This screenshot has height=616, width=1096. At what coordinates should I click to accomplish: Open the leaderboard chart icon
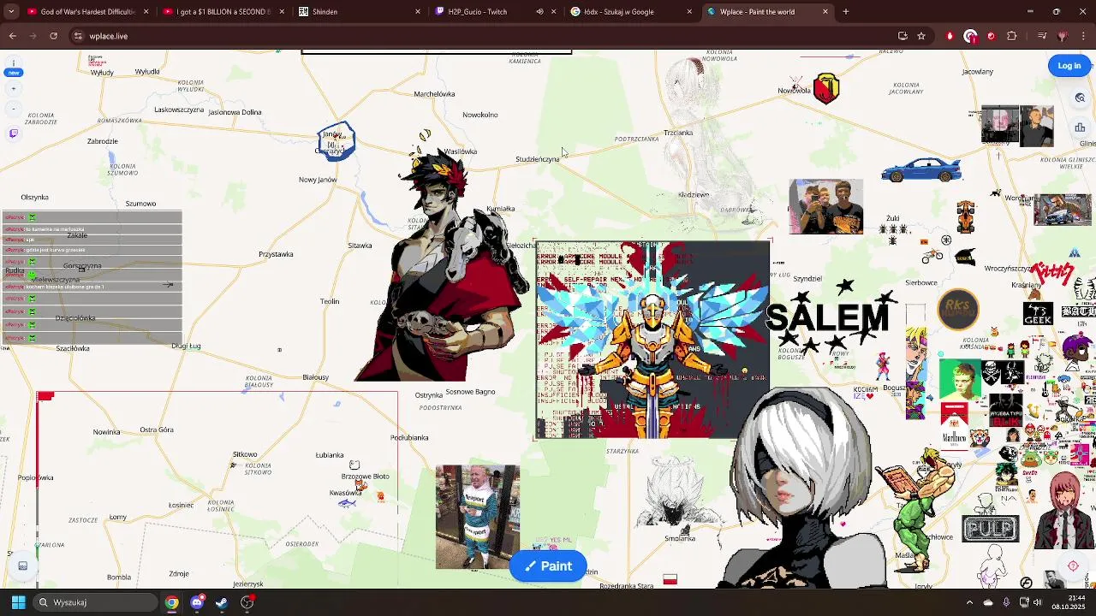(x=1080, y=127)
